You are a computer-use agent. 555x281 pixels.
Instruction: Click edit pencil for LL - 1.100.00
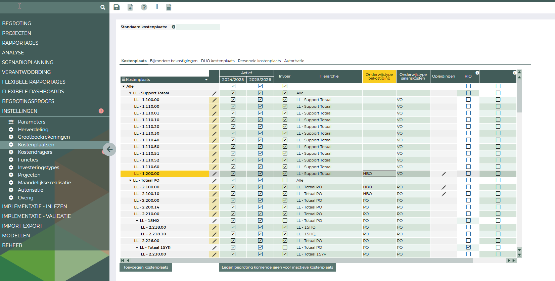214,100
